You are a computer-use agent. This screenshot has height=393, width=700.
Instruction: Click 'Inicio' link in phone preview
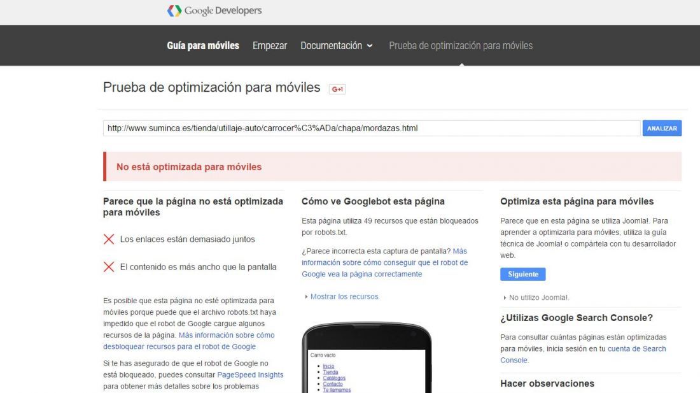click(328, 366)
